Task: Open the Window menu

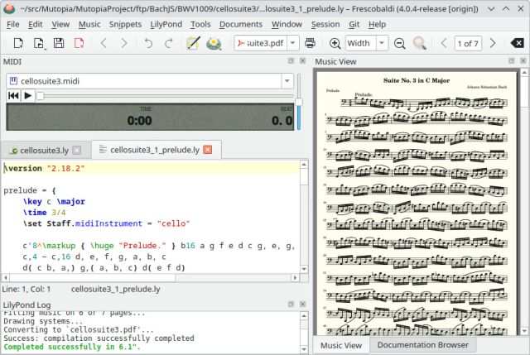Action: click(287, 24)
